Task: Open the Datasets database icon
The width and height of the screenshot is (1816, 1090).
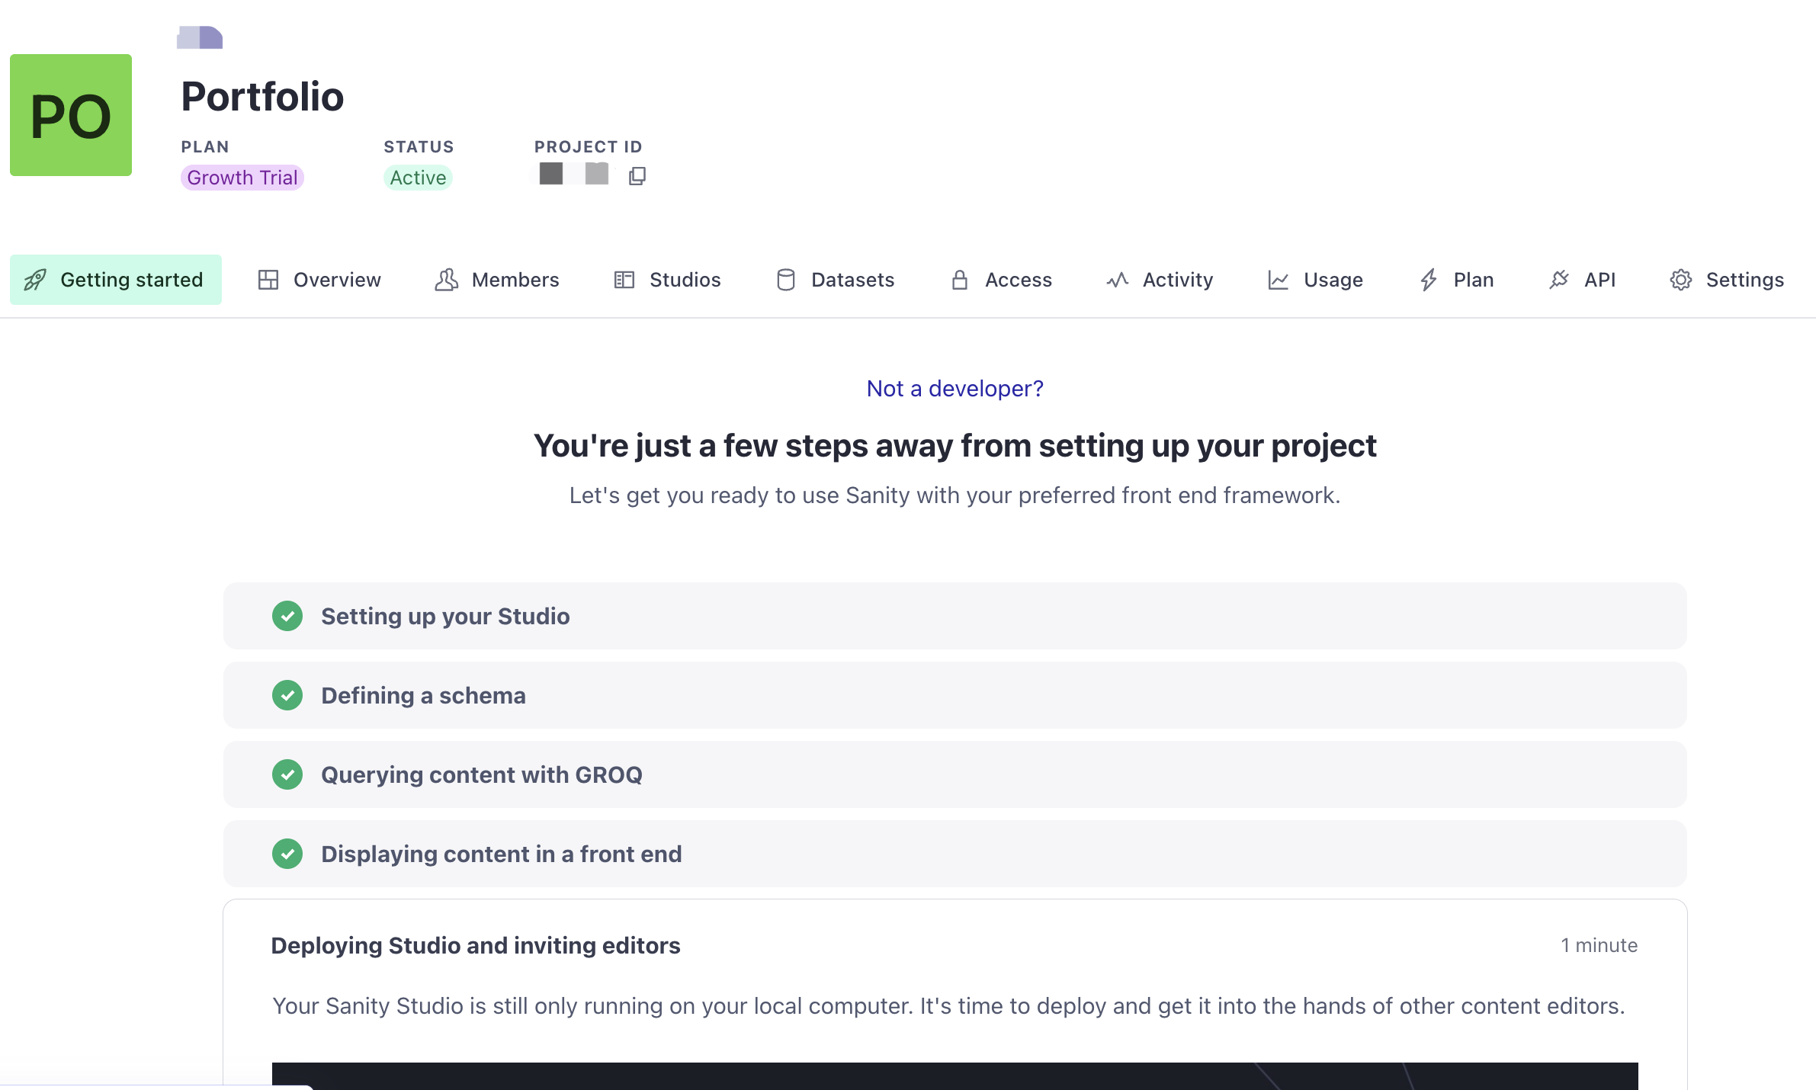Action: [x=786, y=280]
